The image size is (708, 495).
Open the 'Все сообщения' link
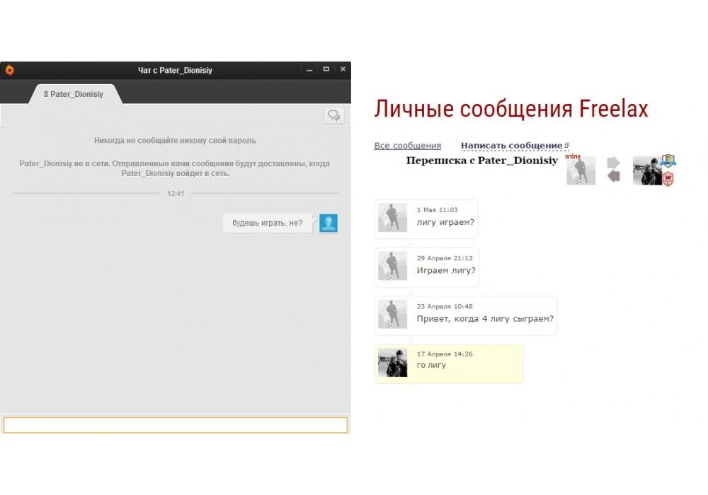(407, 146)
